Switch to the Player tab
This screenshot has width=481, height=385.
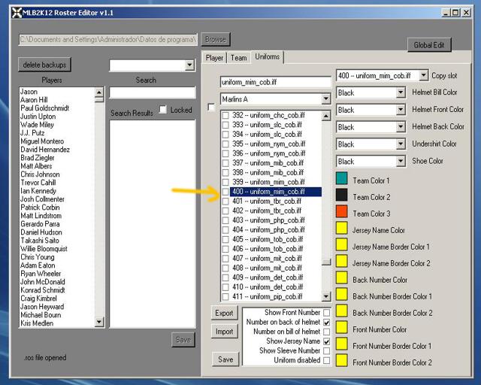[x=214, y=58]
